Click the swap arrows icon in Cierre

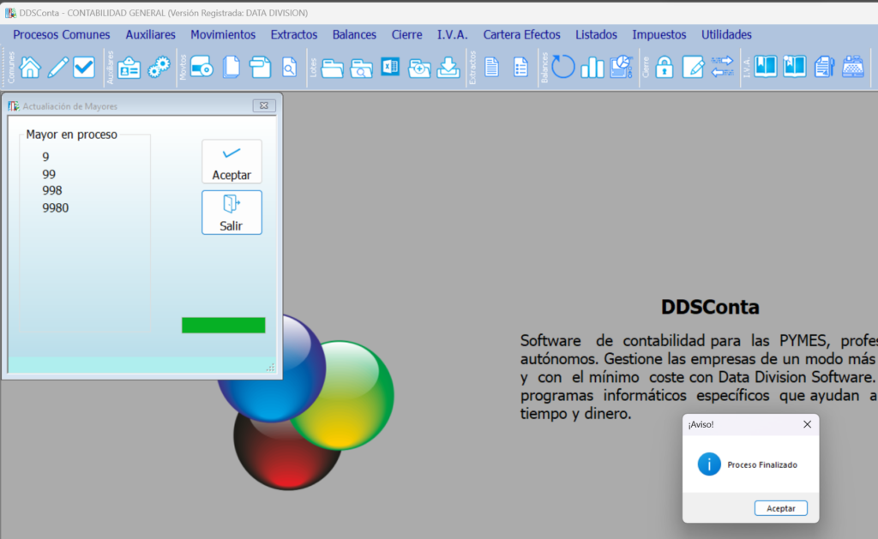click(x=722, y=67)
